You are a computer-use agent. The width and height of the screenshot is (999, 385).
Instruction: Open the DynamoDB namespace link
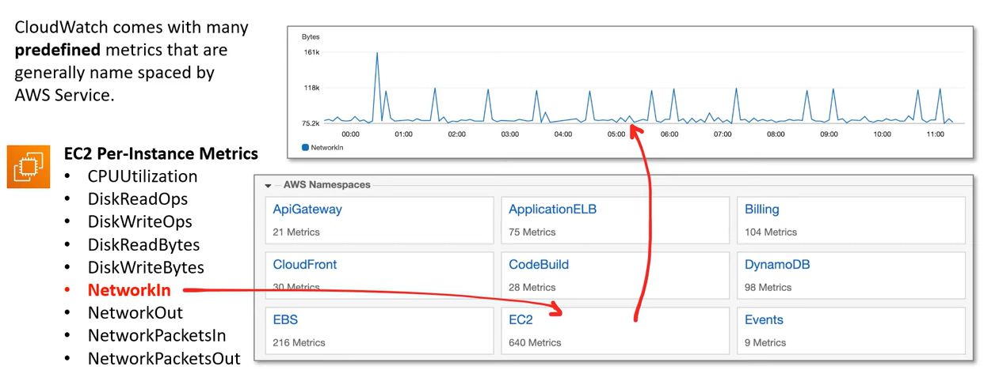pos(777,264)
